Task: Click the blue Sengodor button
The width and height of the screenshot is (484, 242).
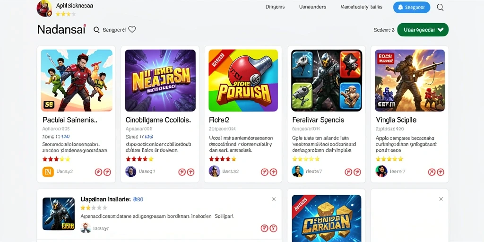Action: (x=412, y=8)
